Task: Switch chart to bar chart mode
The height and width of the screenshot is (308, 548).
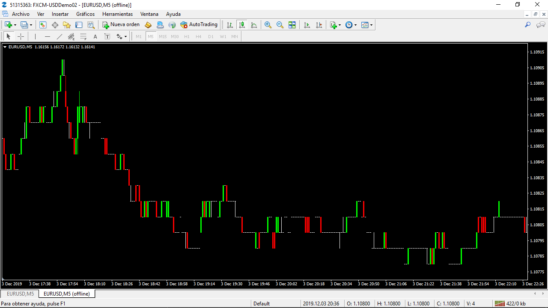Action: [x=230, y=25]
